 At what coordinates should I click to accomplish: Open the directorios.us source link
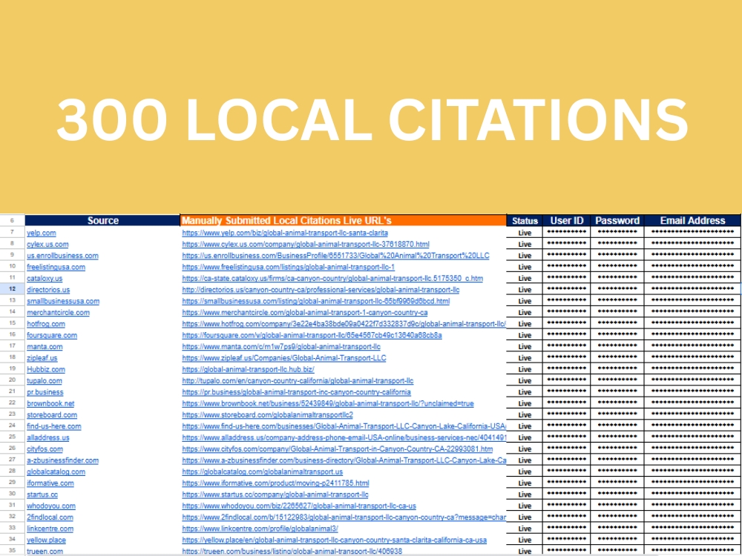(48, 290)
